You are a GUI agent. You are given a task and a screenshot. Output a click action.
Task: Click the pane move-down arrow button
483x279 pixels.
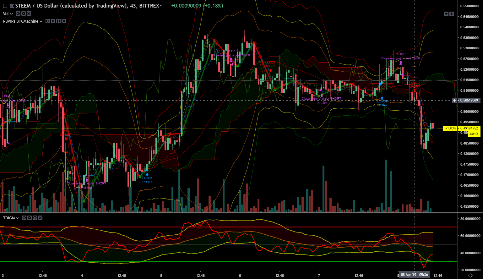446,14
